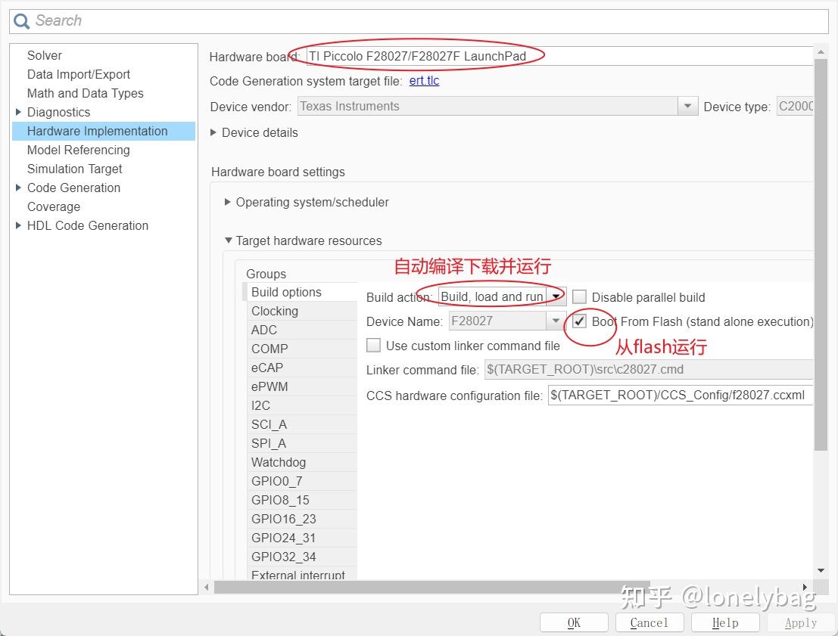
Task: Select the GPIO32_34 group
Action: click(301, 557)
